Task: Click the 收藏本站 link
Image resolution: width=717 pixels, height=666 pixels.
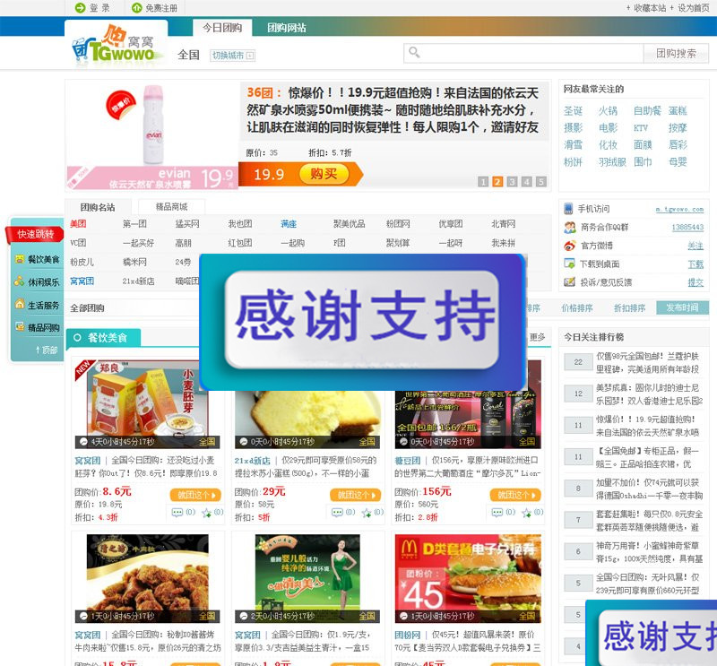Action: (650, 8)
